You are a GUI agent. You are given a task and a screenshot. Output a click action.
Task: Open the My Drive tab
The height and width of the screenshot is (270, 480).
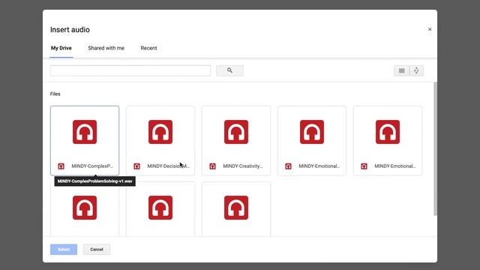tap(61, 48)
